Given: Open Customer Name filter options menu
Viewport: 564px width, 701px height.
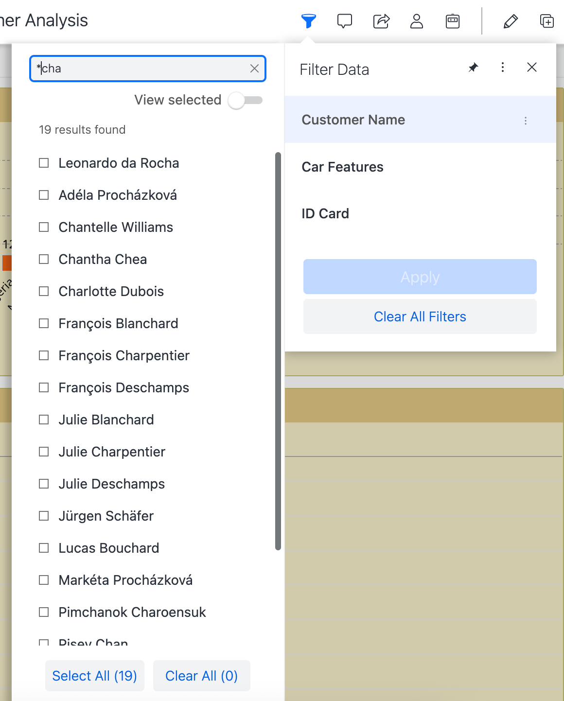Looking at the screenshot, I should pos(526,121).
